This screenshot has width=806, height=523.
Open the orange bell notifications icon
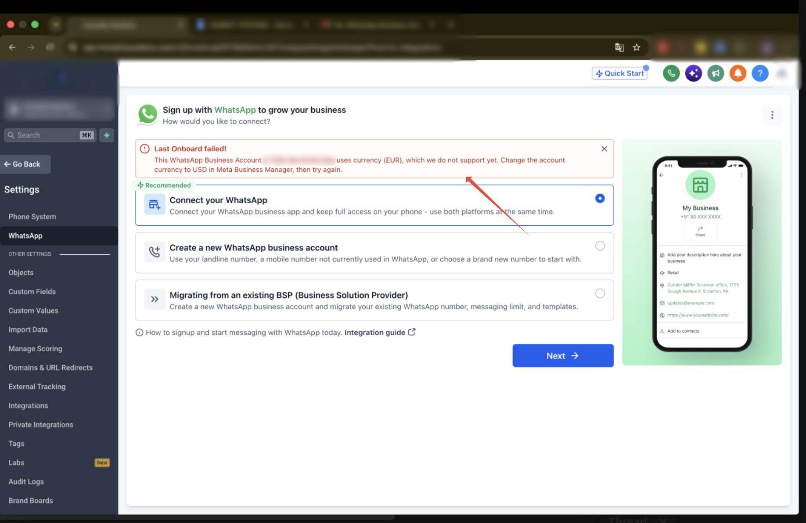coord(738,73)
